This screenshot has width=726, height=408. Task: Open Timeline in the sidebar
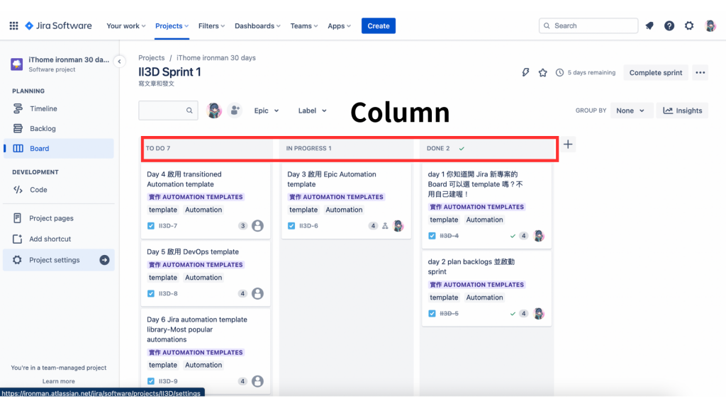(58, 108)
